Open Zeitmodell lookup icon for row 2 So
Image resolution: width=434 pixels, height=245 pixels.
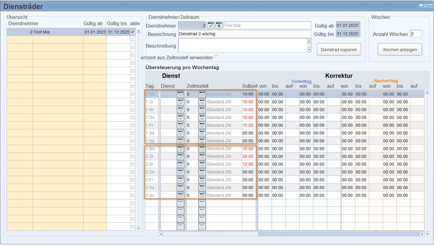click(202, 195)
